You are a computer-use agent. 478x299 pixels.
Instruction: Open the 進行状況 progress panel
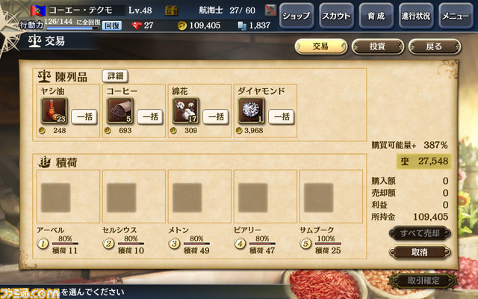pos(416,16)
